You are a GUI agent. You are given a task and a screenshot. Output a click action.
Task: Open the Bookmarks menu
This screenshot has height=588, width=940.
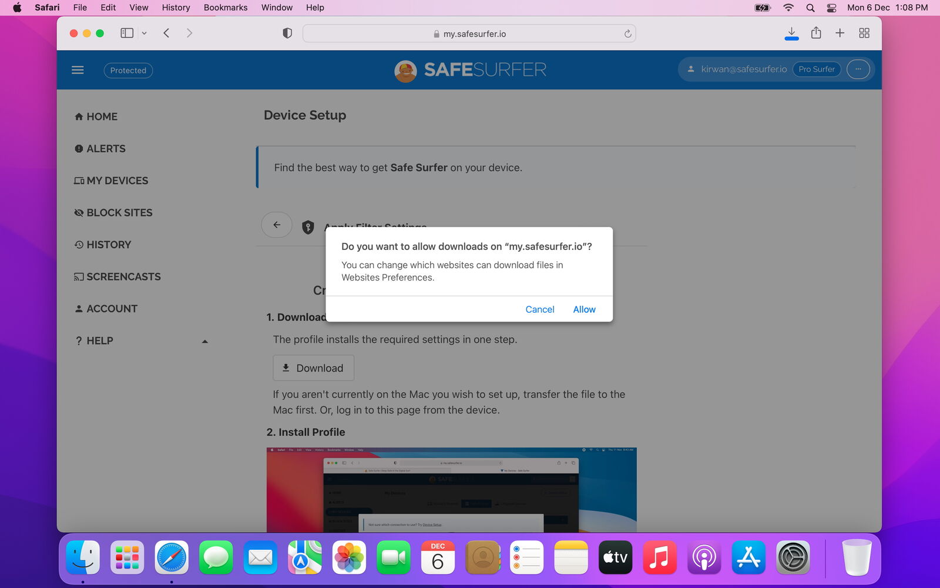pyautogui.click(x=226, y=8)
